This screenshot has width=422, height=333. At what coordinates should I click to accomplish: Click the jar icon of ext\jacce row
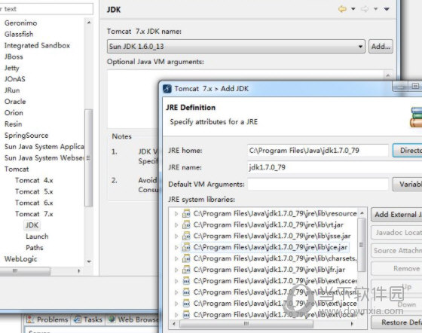coord(186,304)
